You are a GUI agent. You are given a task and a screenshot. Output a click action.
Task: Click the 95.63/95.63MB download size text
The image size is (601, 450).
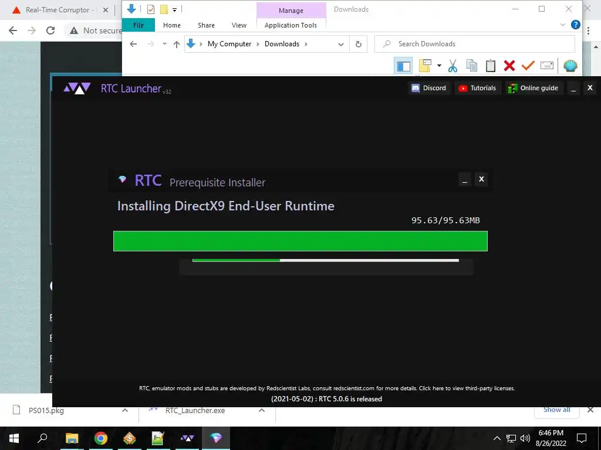[445, 220]
